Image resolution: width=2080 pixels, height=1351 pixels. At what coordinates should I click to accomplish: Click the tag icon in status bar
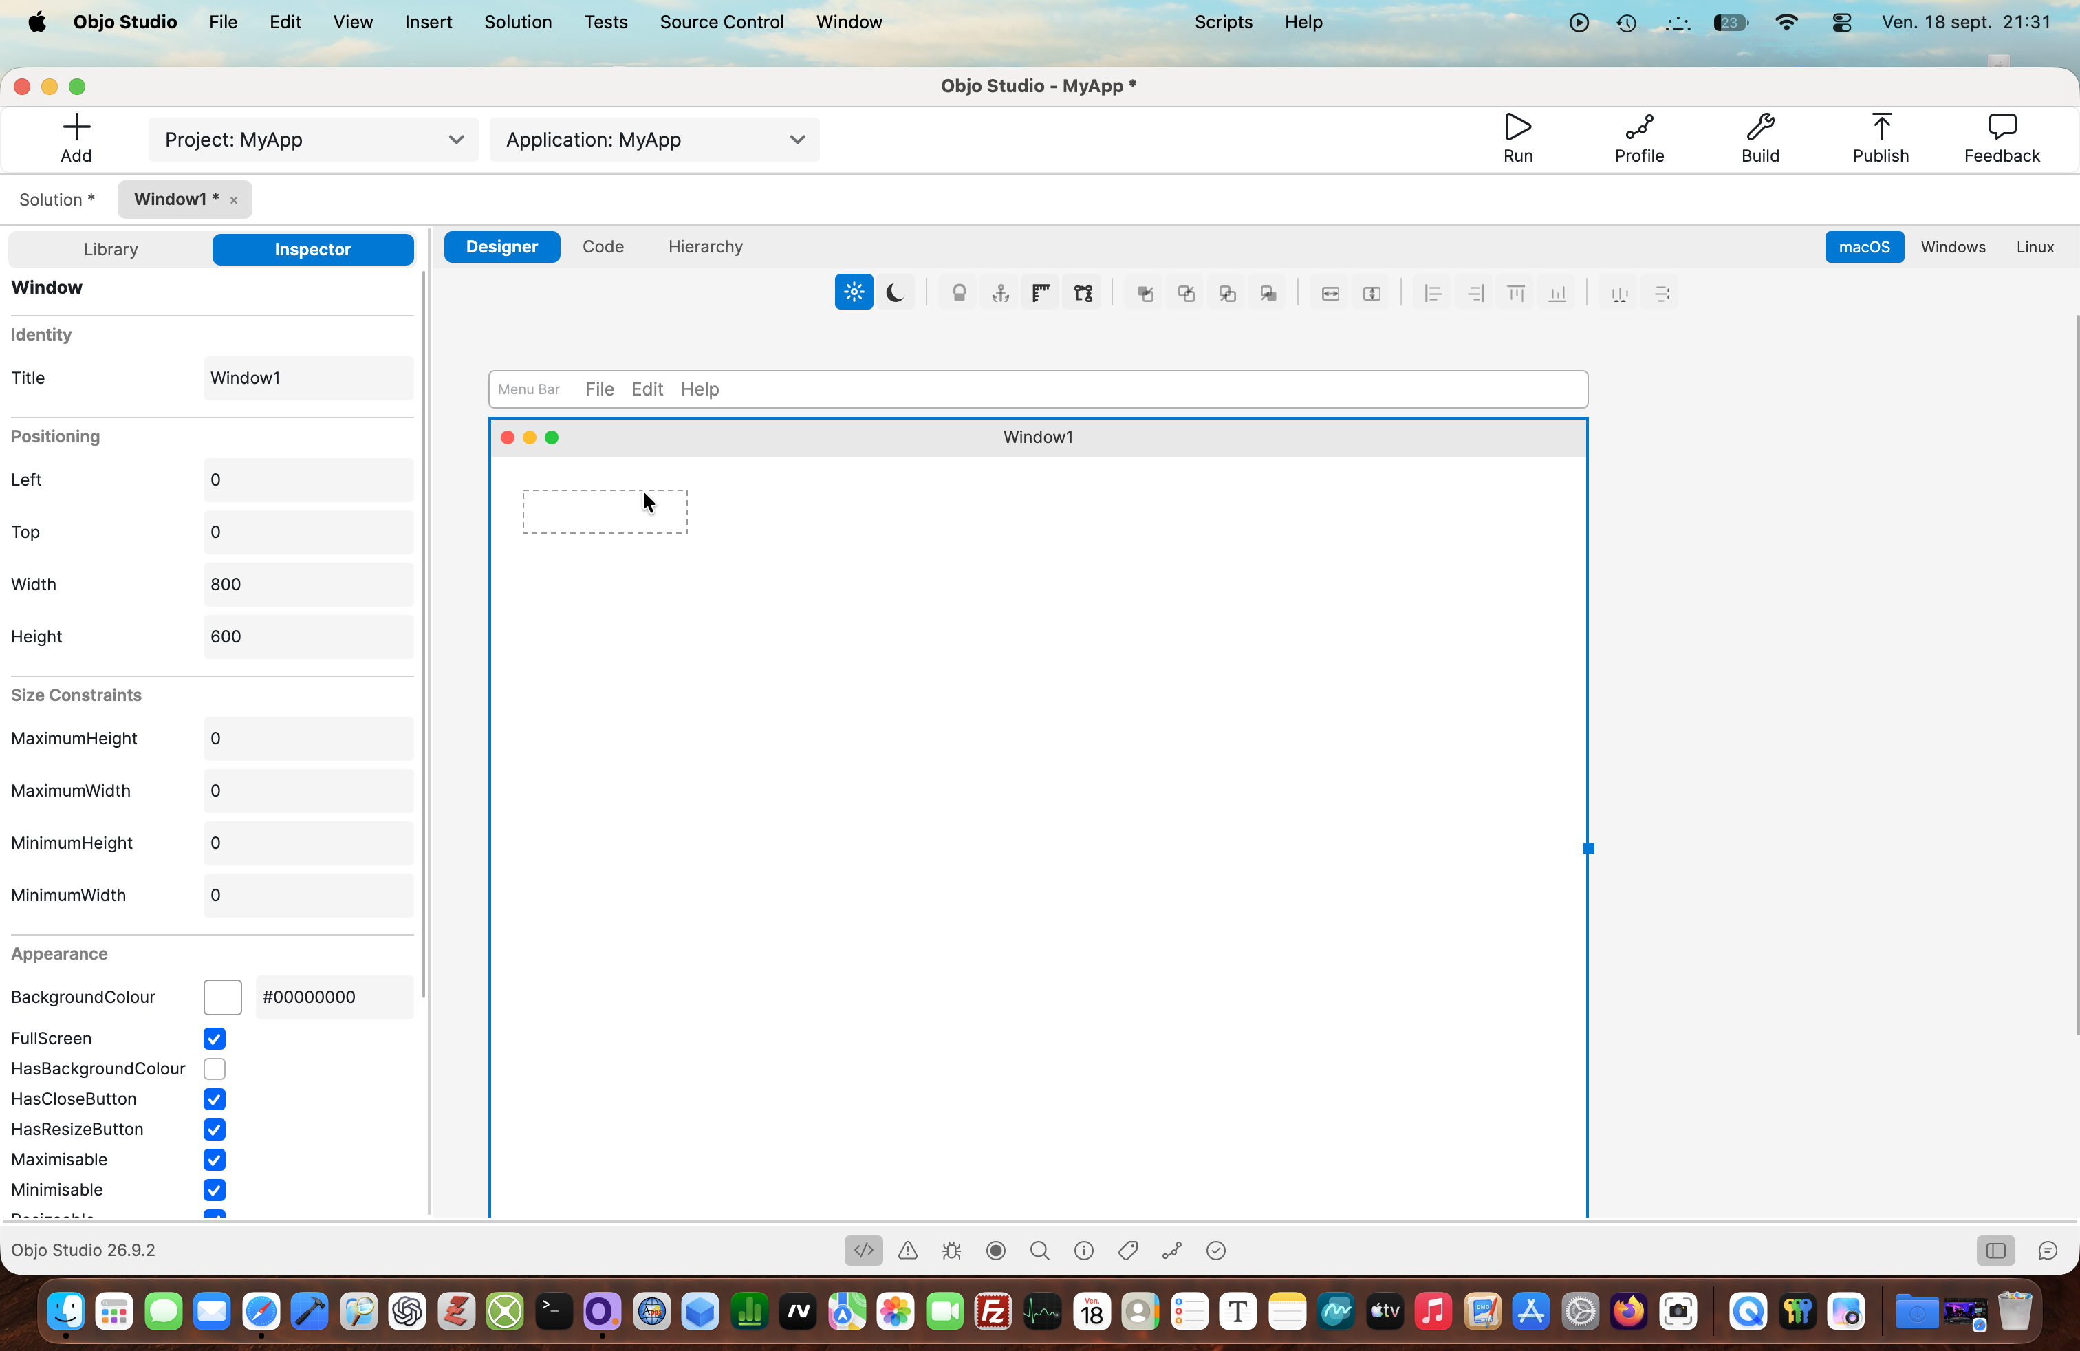click(x=1128, y=1251)
